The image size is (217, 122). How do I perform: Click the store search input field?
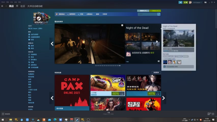tap(147, 14)
